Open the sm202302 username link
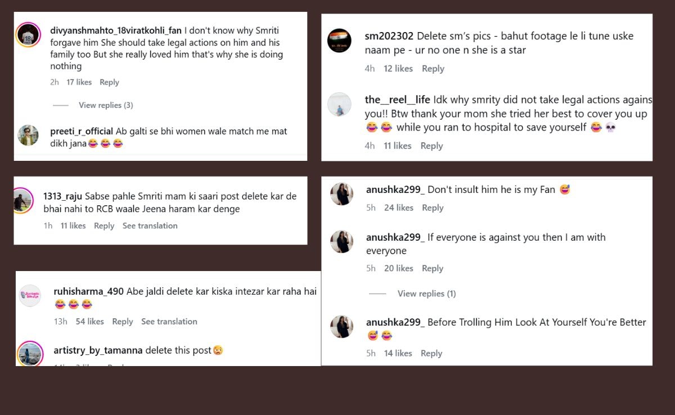675x415 pixels. 389,36
